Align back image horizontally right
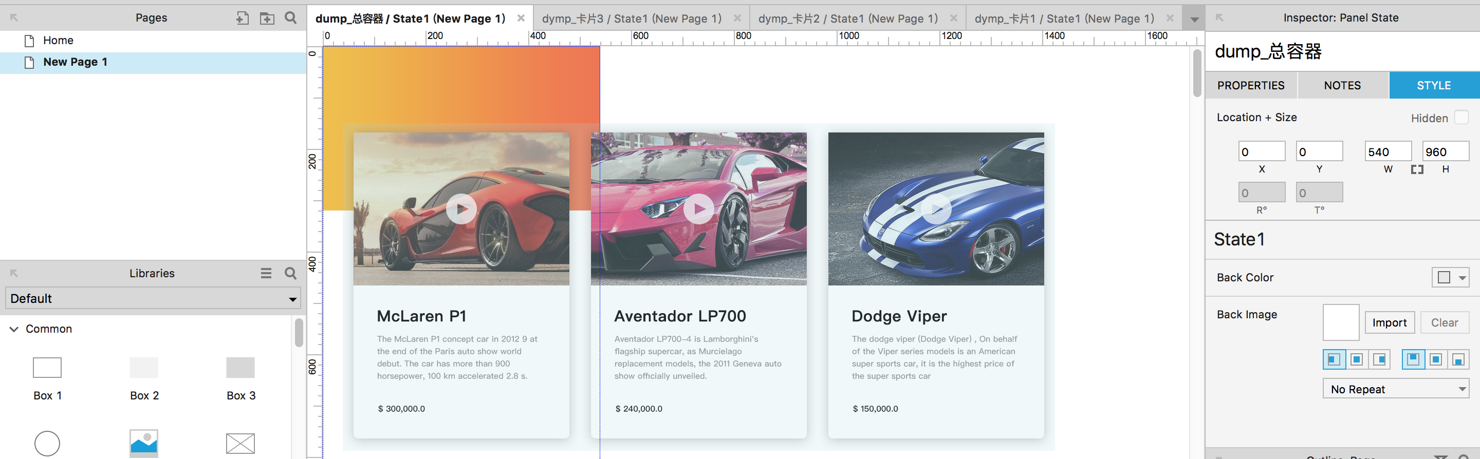1480x459 pixels. 1379,360
